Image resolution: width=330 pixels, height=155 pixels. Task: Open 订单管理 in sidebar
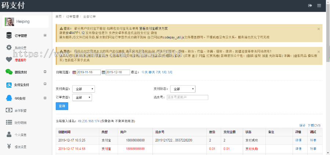point(21,36)
